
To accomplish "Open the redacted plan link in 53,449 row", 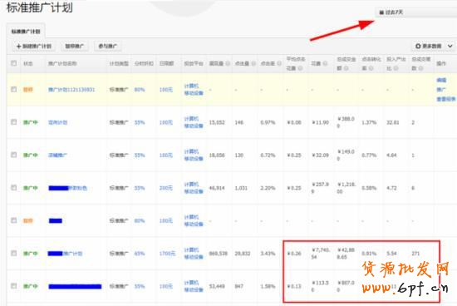I will click(x=75, y=286).
